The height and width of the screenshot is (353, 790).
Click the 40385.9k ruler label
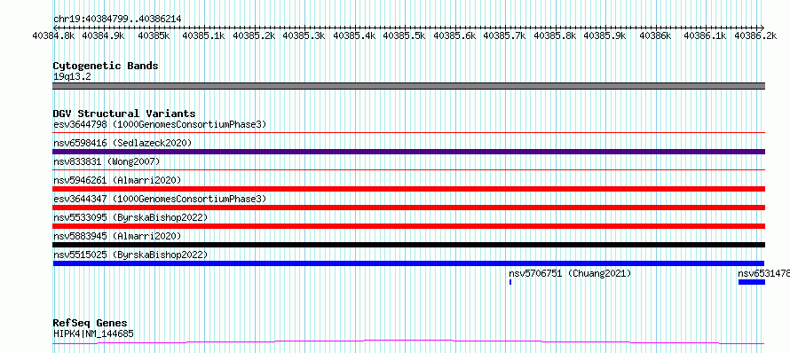click(605, 35)
